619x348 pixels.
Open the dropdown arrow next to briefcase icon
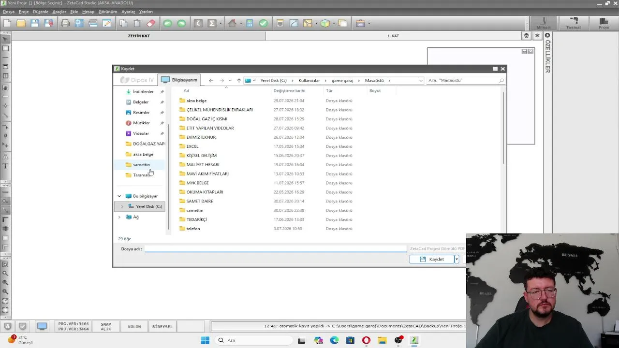pos(369,23)
